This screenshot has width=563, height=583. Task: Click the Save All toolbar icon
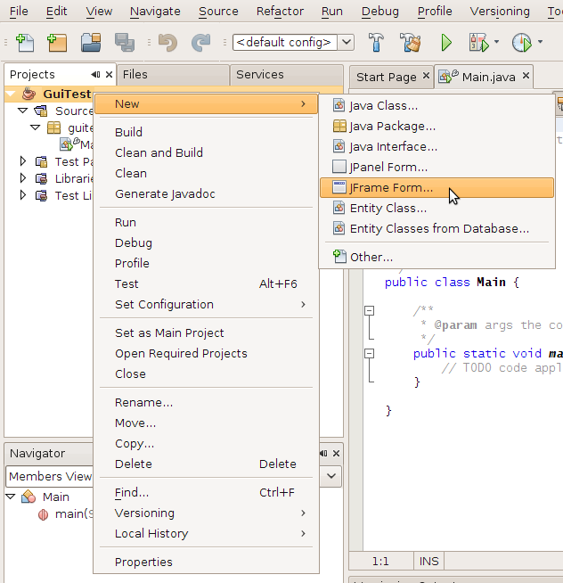click(x=125, y=43)
